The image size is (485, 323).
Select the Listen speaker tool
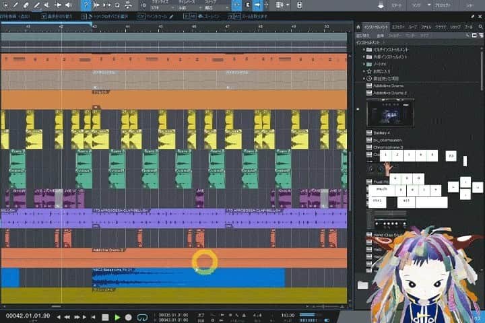[68, 5]
